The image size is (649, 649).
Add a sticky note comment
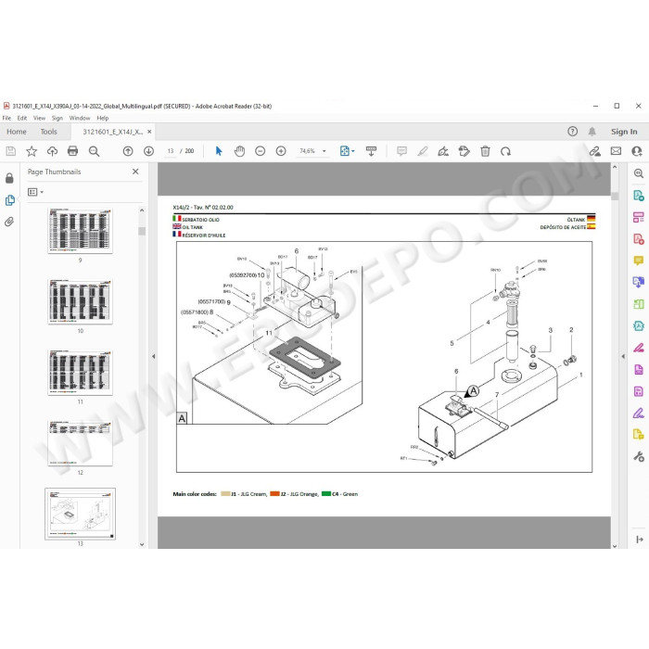point(401,151)
